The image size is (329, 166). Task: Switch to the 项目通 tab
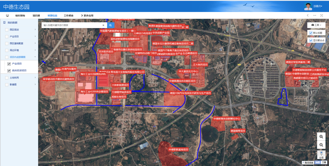36,16
